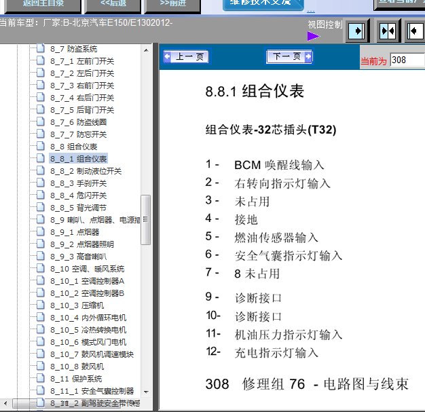Click the page number field showing 308
Image resolution: width=425 pixels, height=412 pixels.
click(x=407, y=60)
